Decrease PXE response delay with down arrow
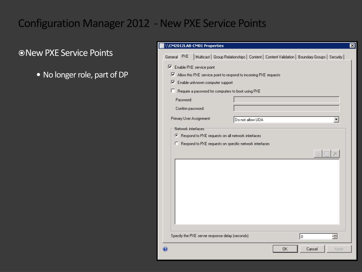 point(334,238)
